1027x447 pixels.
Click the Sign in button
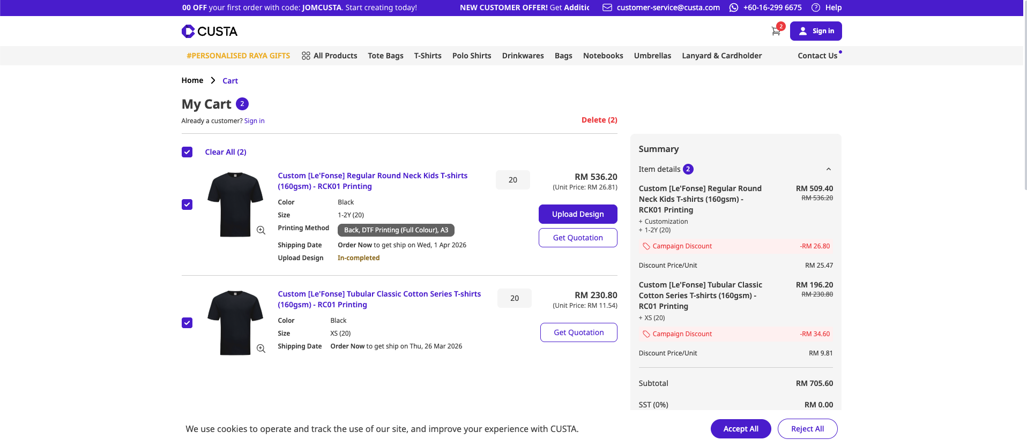point(816,31)
